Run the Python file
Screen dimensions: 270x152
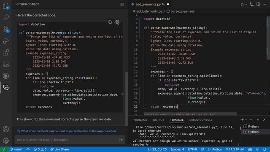[x=242, y=4]
